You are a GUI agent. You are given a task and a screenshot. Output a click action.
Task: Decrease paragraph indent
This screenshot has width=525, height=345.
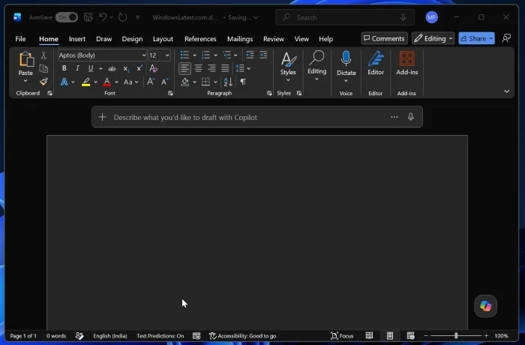(250, 55)
